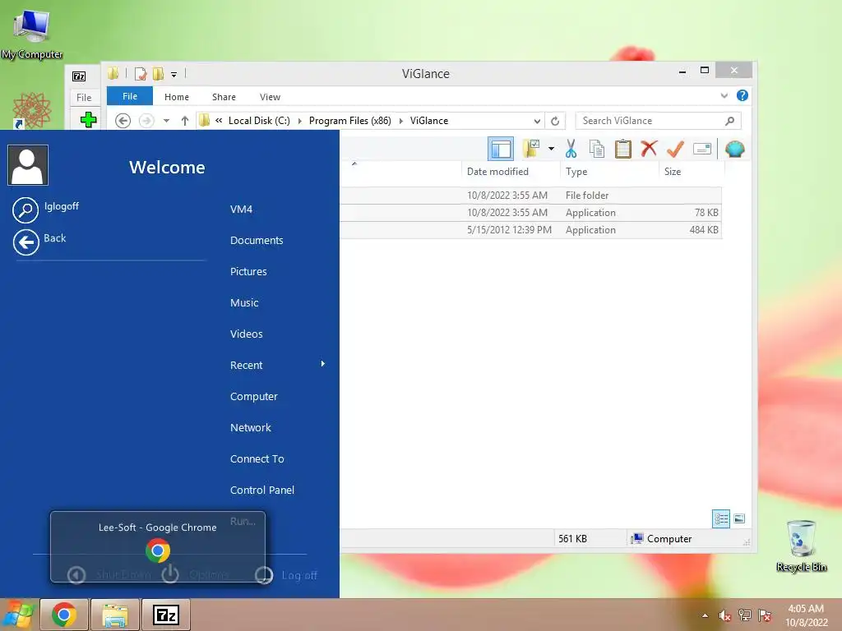Click the Copy pages icon
842x631 pixels.
pos(597,149)
